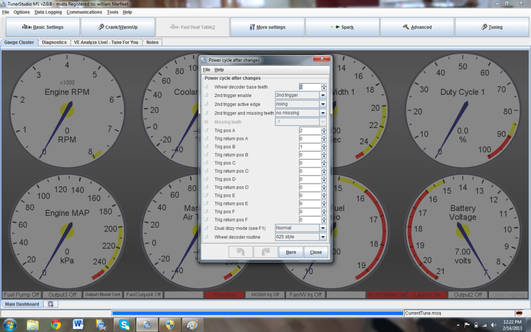Open Google Chrome from the taskbar

[x=55, y=325]
